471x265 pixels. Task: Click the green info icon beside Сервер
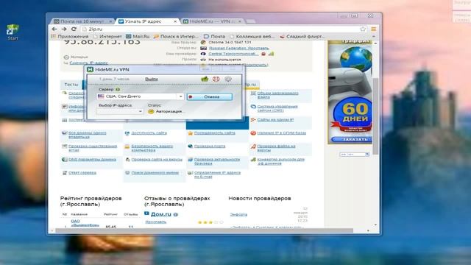click(118, 89)
